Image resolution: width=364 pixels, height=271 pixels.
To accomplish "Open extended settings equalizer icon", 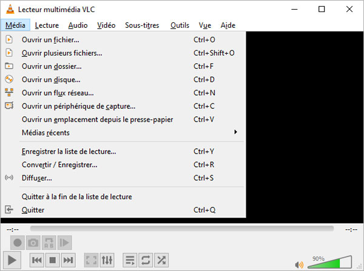I will (107, 260).
